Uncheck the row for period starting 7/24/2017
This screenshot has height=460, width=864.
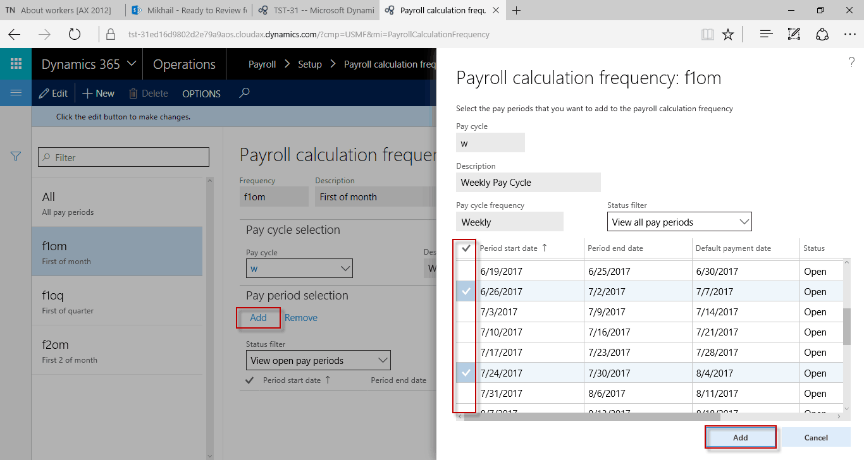[466, 373]
